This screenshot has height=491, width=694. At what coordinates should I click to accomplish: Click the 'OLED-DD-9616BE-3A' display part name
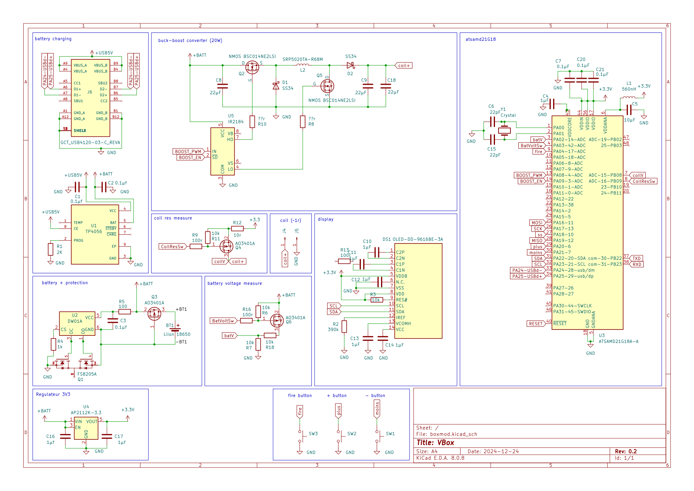point(418,240)
